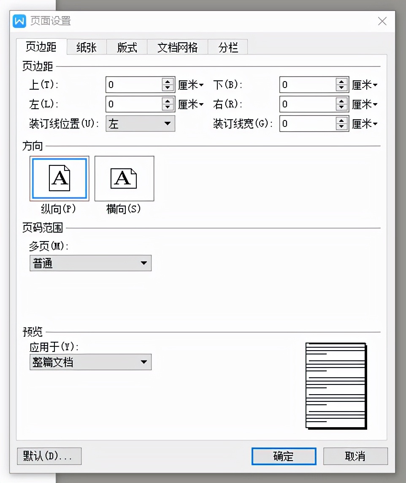The image size is (406, 483).
Task: Close the 页面设置 dialog
Action: 382,21
